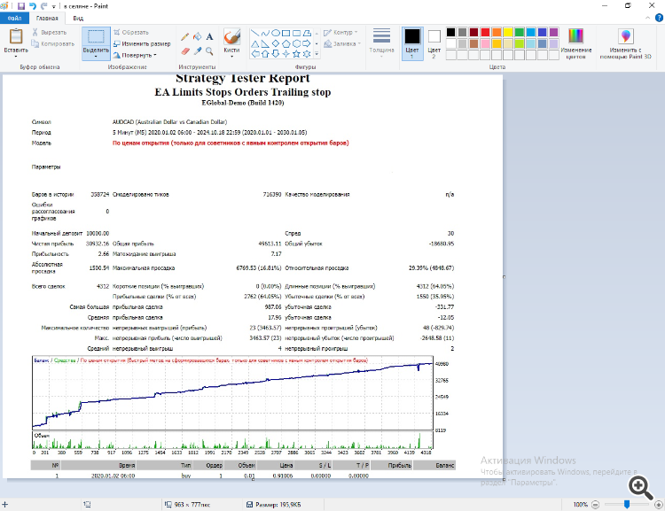Choose the Up arrow shape

pyautogui.click(x=265, y=54)
